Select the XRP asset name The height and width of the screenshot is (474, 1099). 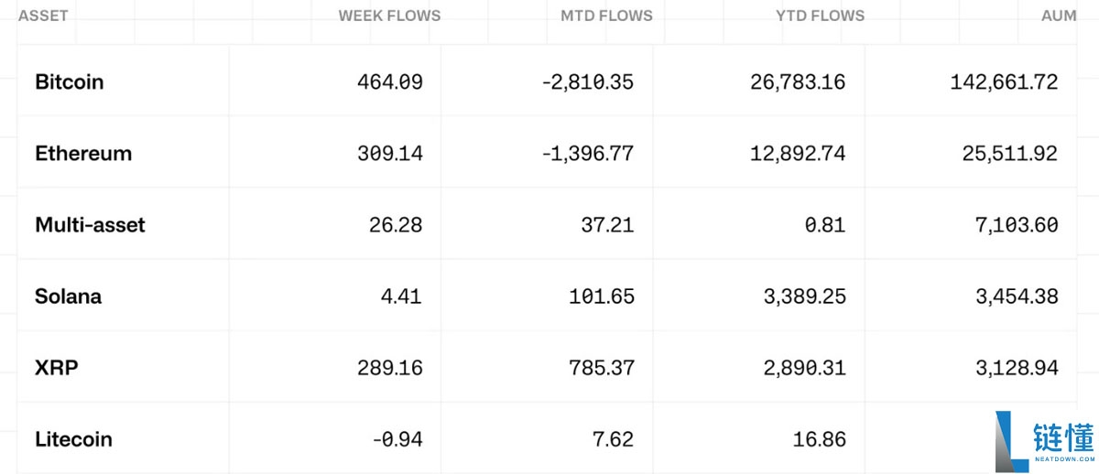pyautogui.click(x=57, y=368)
